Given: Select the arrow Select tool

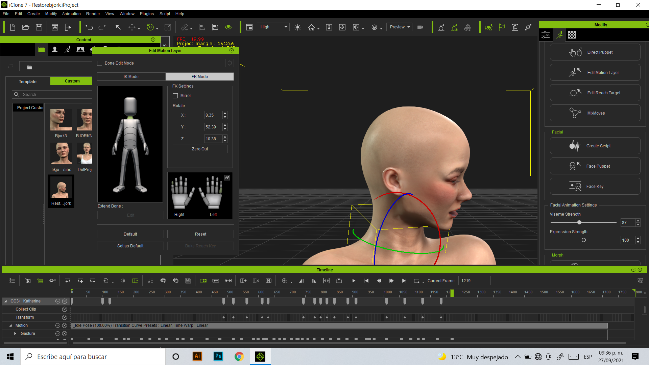Looking at the screenshot, I should click(118, 27).
